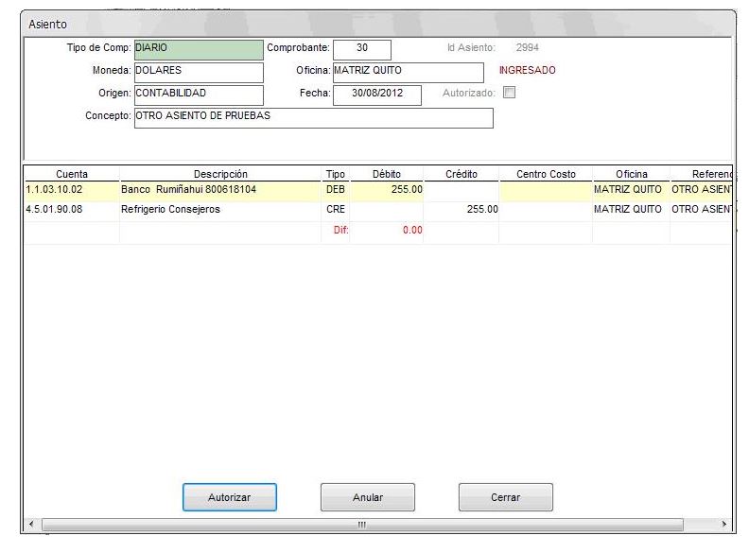The height and width of the screenshot is (553, 749).
Task: Click the Dif value 0.00
Action: [412, 230]
